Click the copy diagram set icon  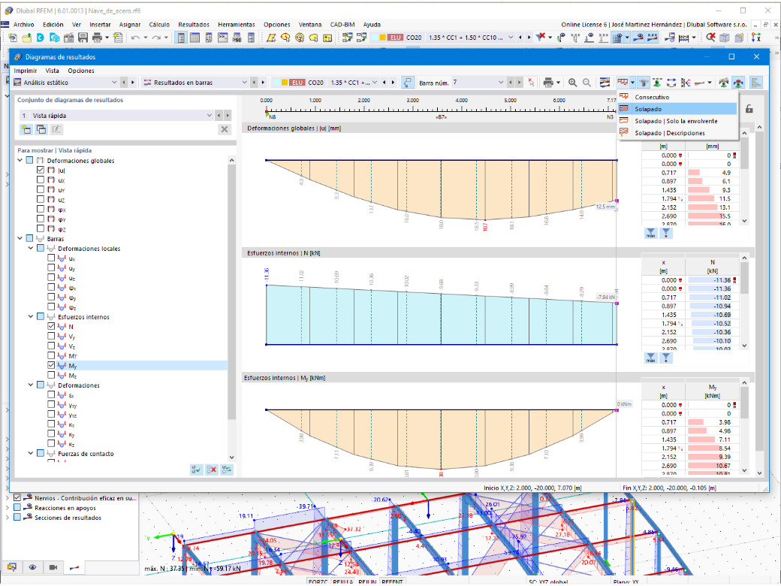[x=41, y=129]
